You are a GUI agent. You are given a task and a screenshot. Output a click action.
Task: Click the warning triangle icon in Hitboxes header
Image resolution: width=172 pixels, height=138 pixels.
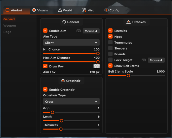click(128, 22)
